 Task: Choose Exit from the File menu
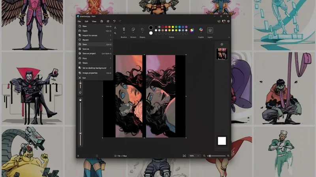(95, 78)
